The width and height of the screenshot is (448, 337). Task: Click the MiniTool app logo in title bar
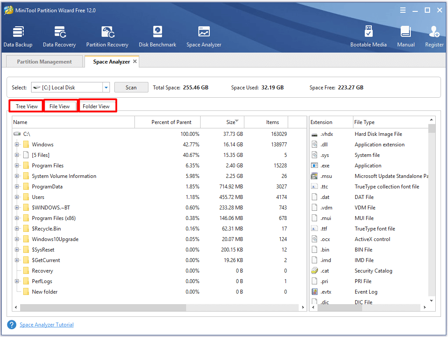(x=9, y=10)
